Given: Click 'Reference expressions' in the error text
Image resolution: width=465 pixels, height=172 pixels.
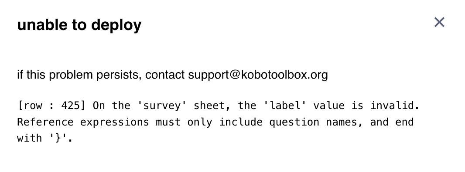Looking at the screenshot, I should click(83, 122).
